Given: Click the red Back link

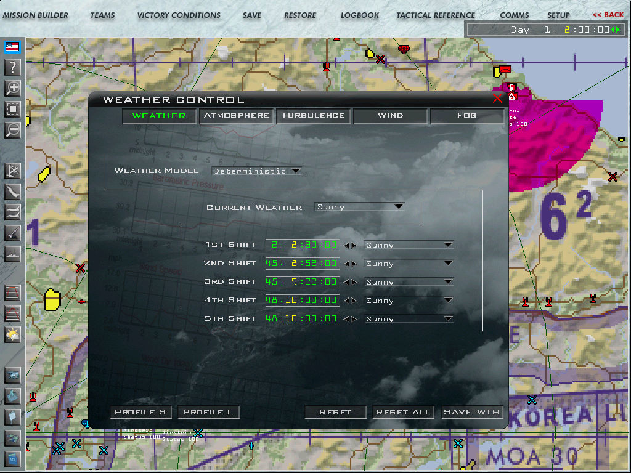Looking at the screenshot, I should 608,15.
